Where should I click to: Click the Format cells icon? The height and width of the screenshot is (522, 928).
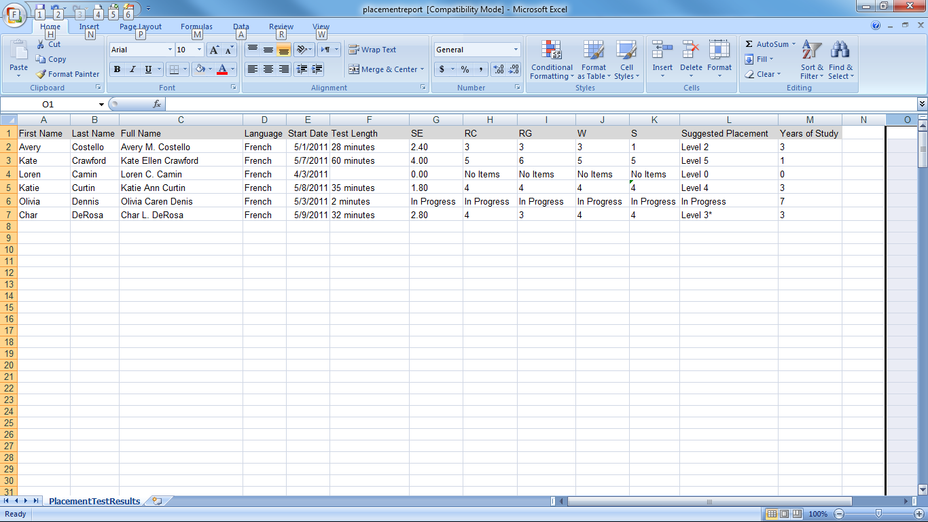click(x=719, y=50)
